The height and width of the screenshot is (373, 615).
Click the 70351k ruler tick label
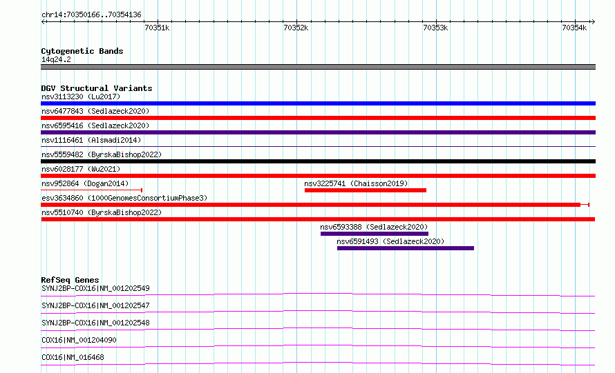(157, 28)
